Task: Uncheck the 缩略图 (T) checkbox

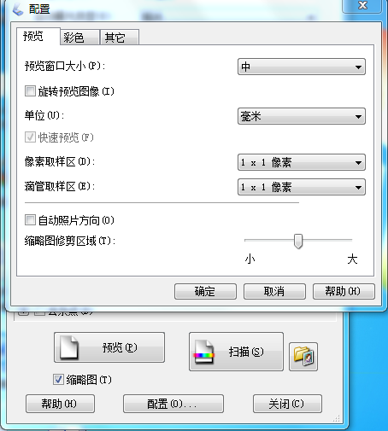Action: pos(58,379)
